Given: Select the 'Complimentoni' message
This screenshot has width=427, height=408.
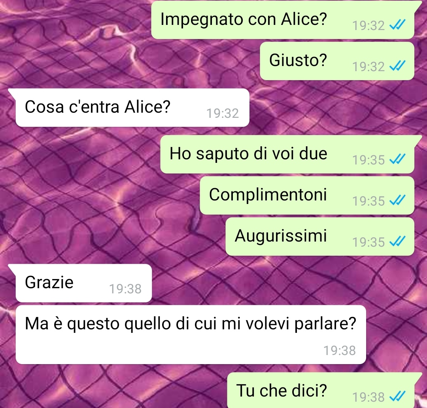Looking at the screenshot, I should click(x=307, y=196).
